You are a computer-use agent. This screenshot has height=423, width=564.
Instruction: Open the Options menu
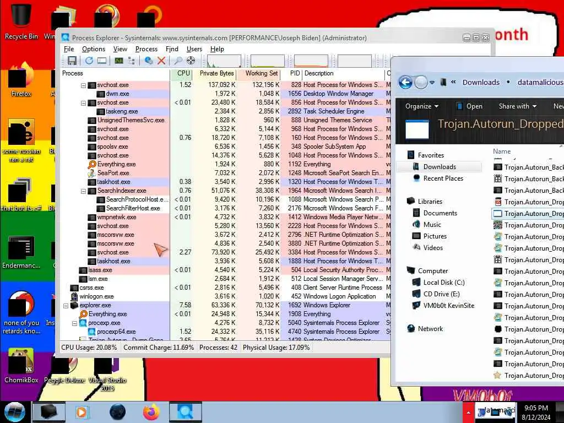coord(94,49)
